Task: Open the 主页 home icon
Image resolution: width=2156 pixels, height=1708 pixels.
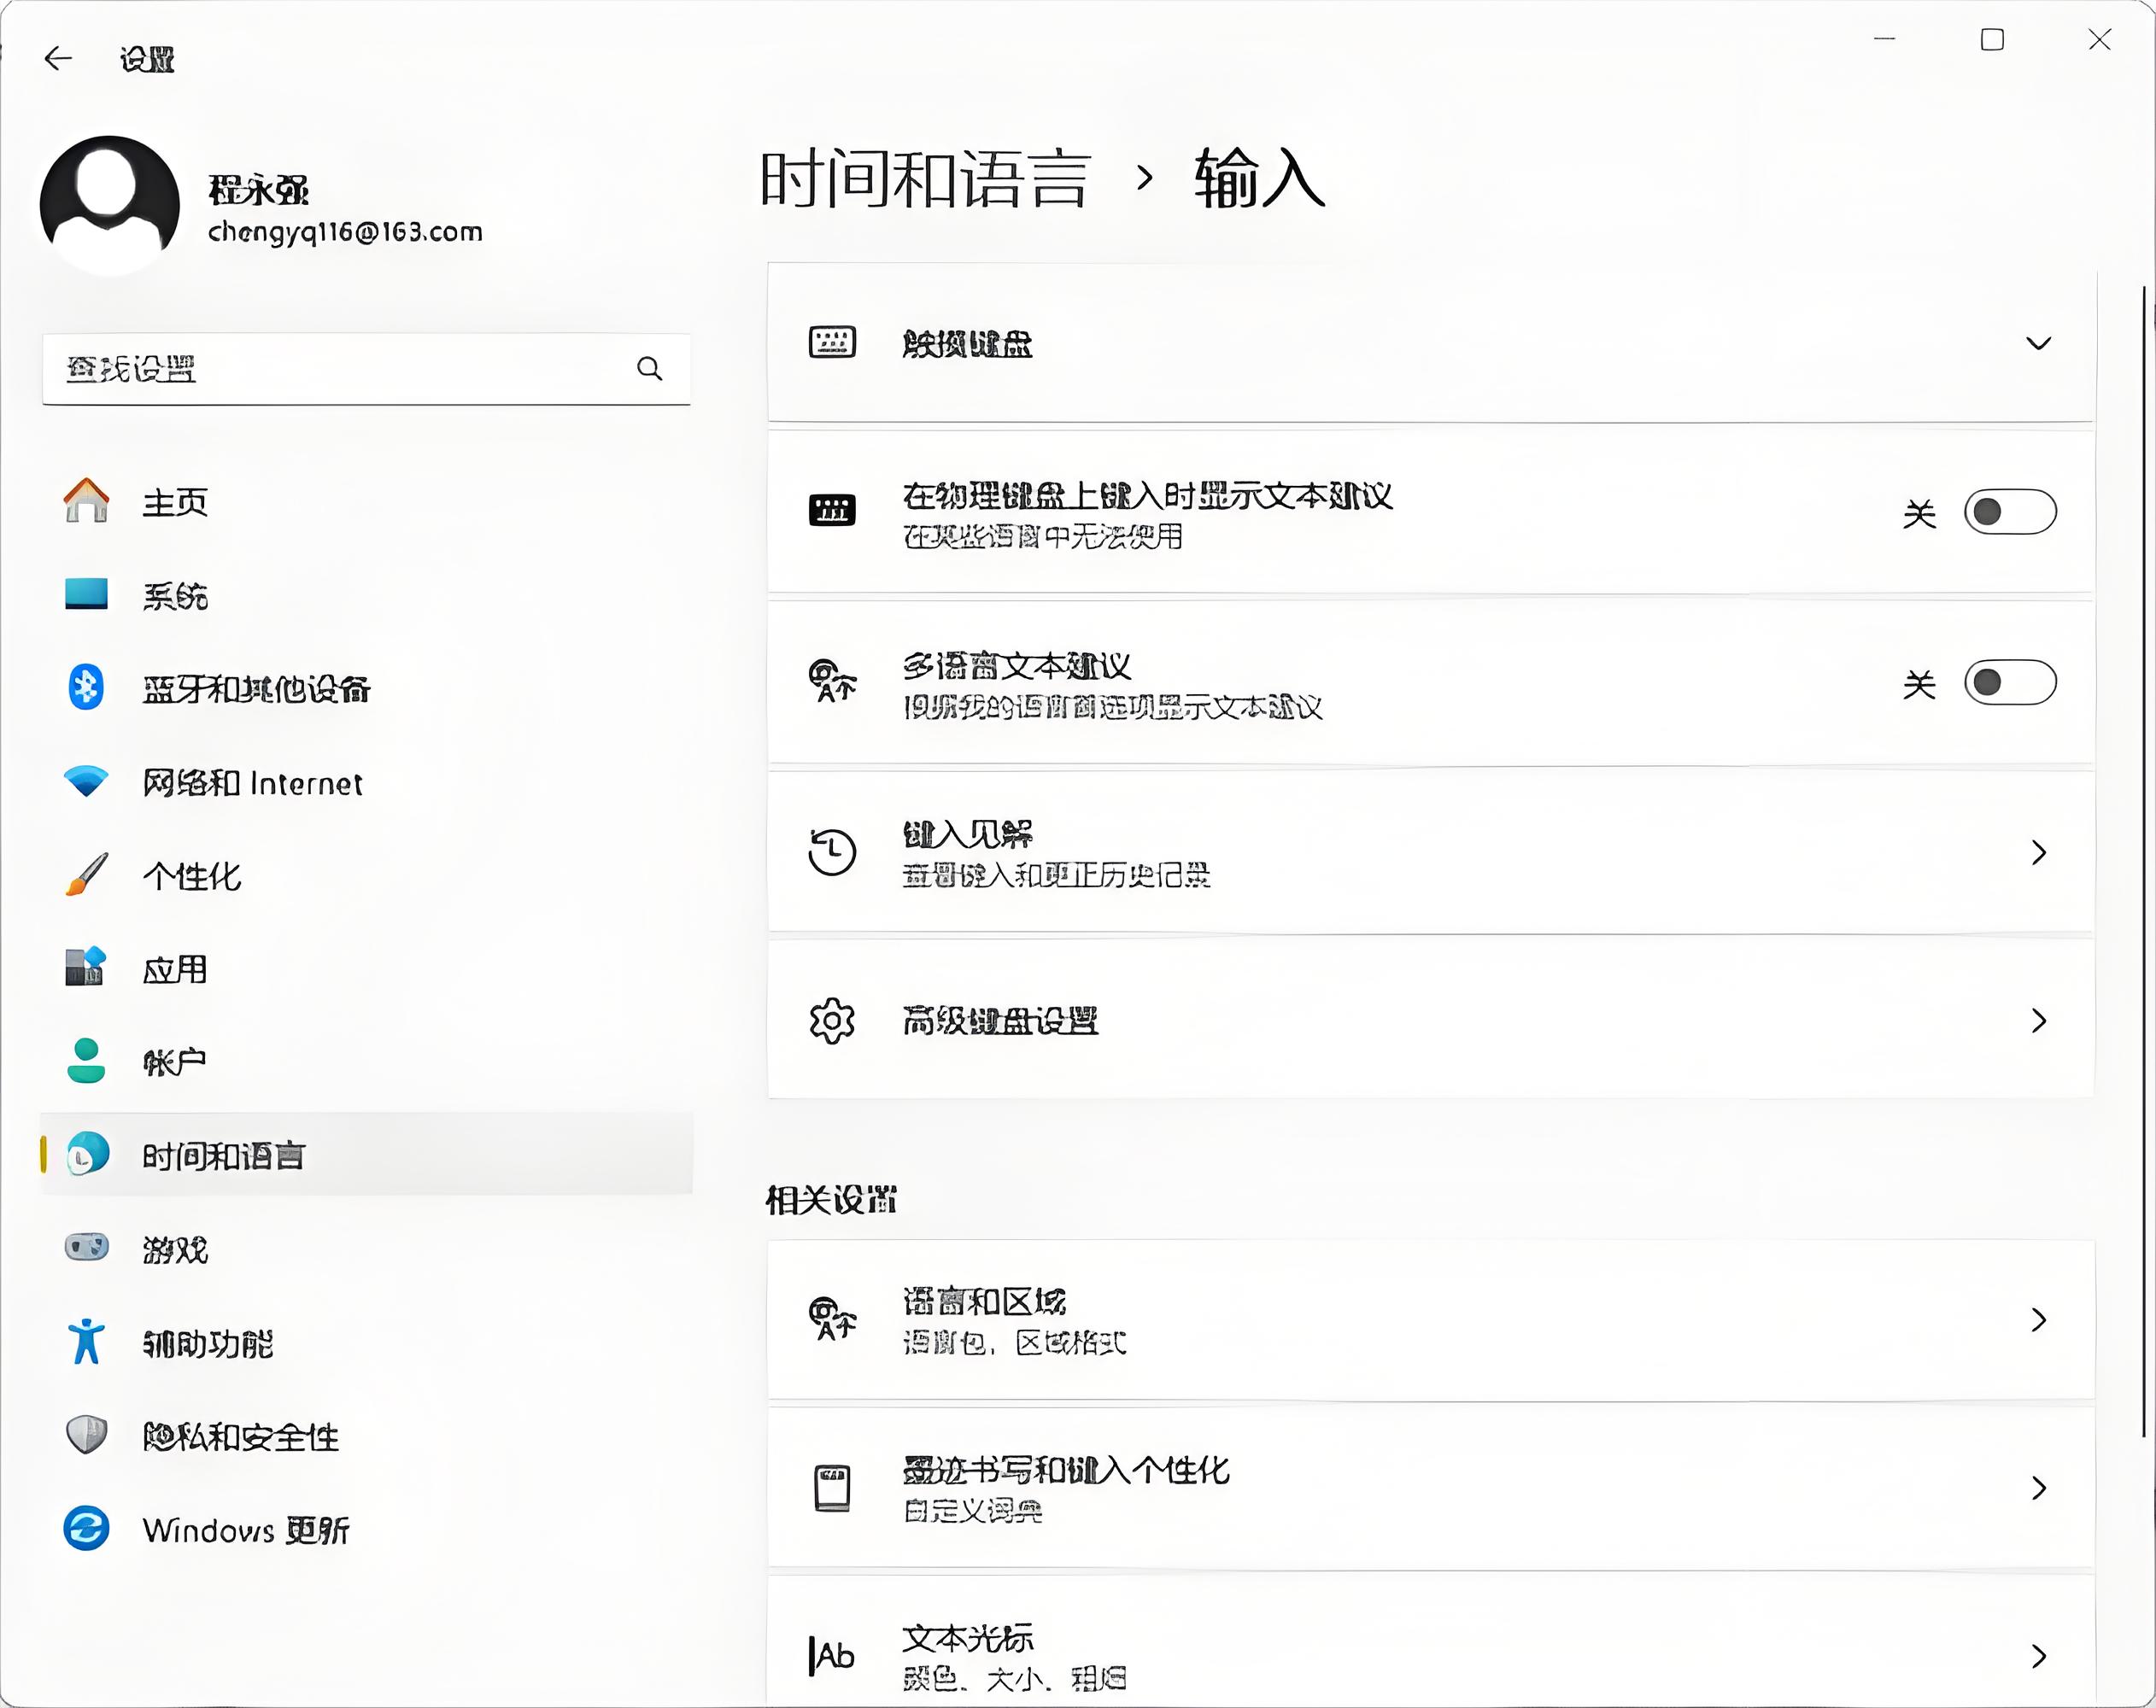Action: coord(86,500)
